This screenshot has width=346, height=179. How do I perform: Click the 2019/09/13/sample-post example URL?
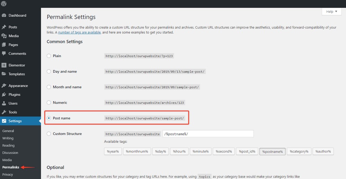coord(155,72)
